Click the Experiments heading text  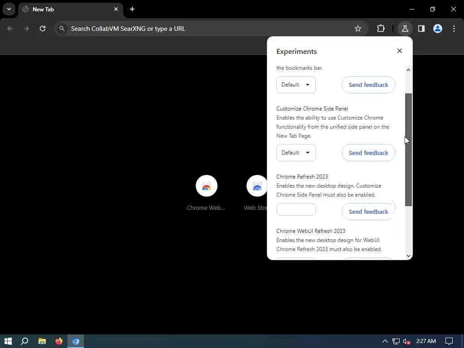pos(296,52)
